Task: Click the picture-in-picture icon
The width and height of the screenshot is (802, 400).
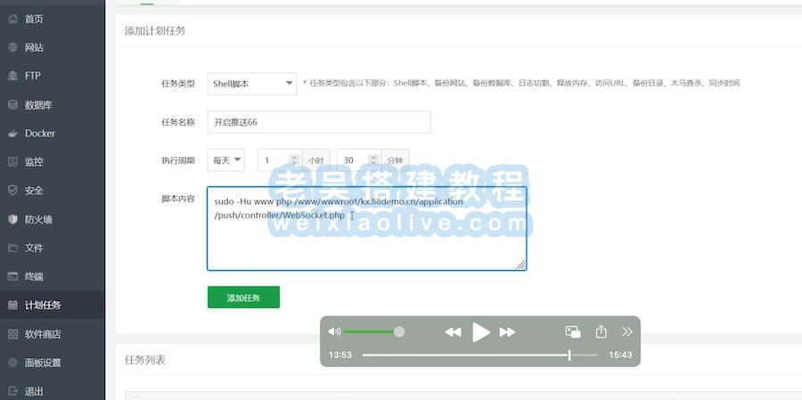Action: [x=573, y=332]
